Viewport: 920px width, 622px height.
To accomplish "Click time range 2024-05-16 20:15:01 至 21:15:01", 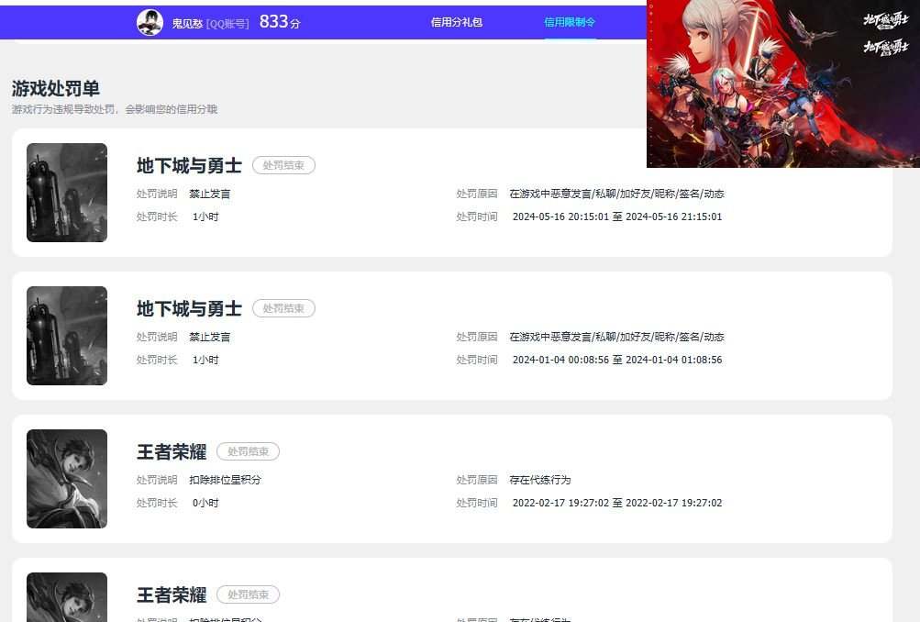I will pos(617,217).
